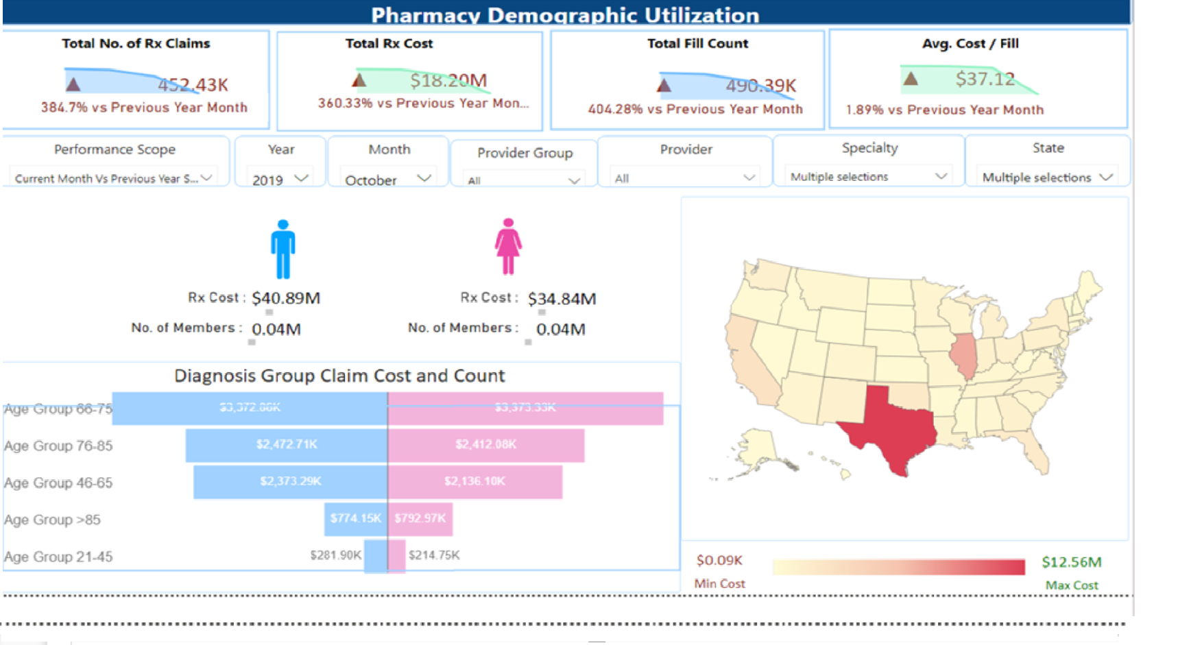Image resolution: width=1191 pixels, height=645 pixels.
Task: Click the Diagnosis Group Claim Cost and Count title
Action: pos(339,376)
